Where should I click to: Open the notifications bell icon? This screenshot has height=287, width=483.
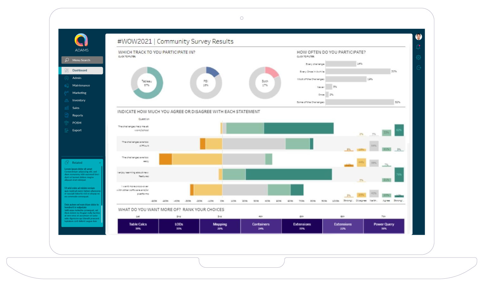[418, 47]
